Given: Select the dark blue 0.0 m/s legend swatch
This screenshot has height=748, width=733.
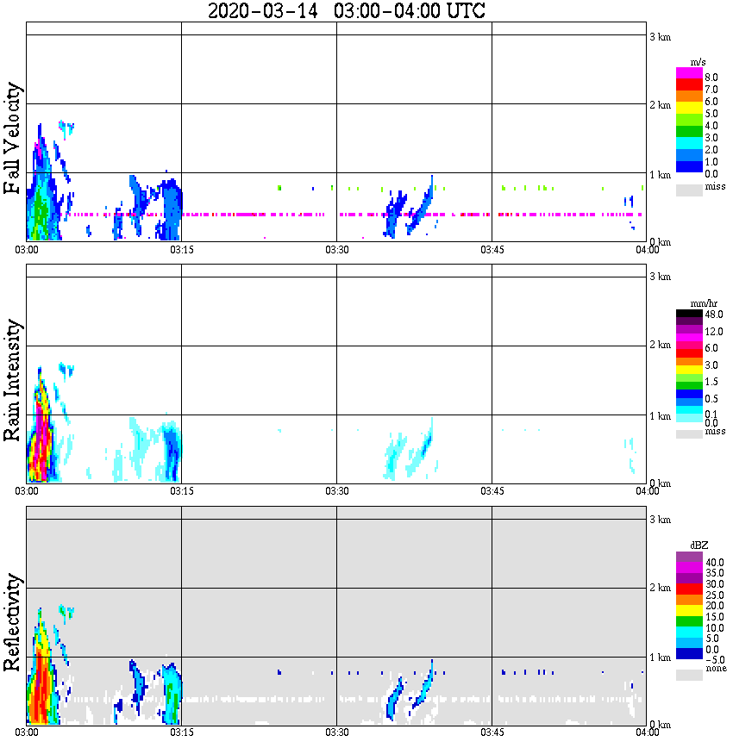Looking at the screenshot, I should pyautogui.click(x=689, y=166).
